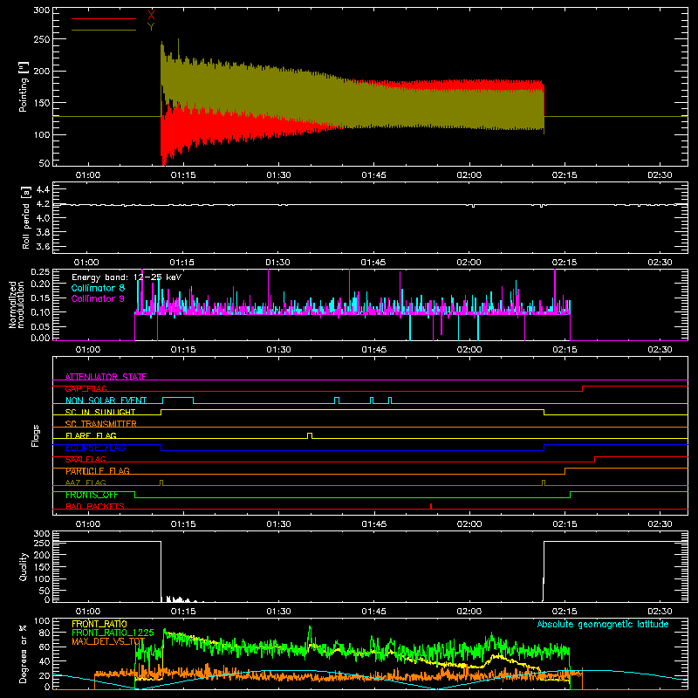The width and height of the screenshot is (698, 698).
Task: Click the 4.4 tick on Roll period axis
Action: pos(43,189)
